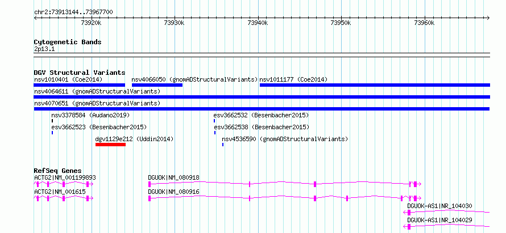
Task: Open the dgv1129e212 (Uddin2014) label
Action: 135,139
